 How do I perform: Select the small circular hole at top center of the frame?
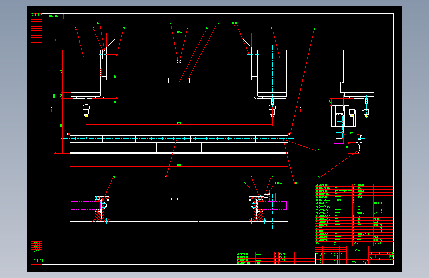(x=179, y=61)
